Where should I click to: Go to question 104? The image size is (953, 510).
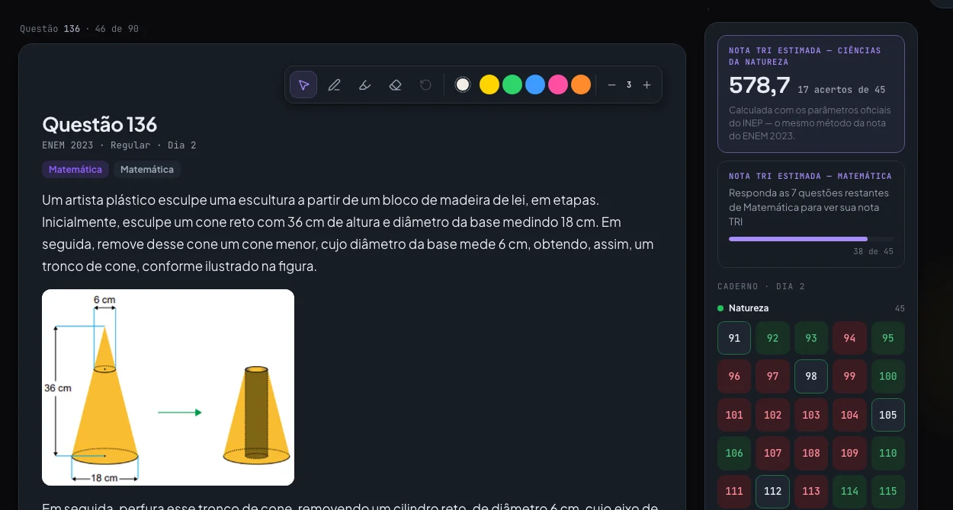(x=849, y=415)
